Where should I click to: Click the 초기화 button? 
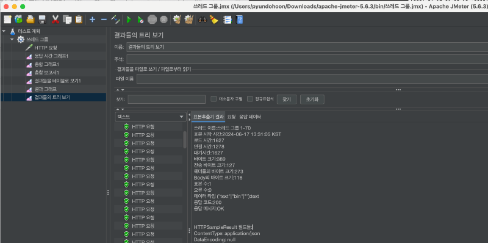(312, 100)
